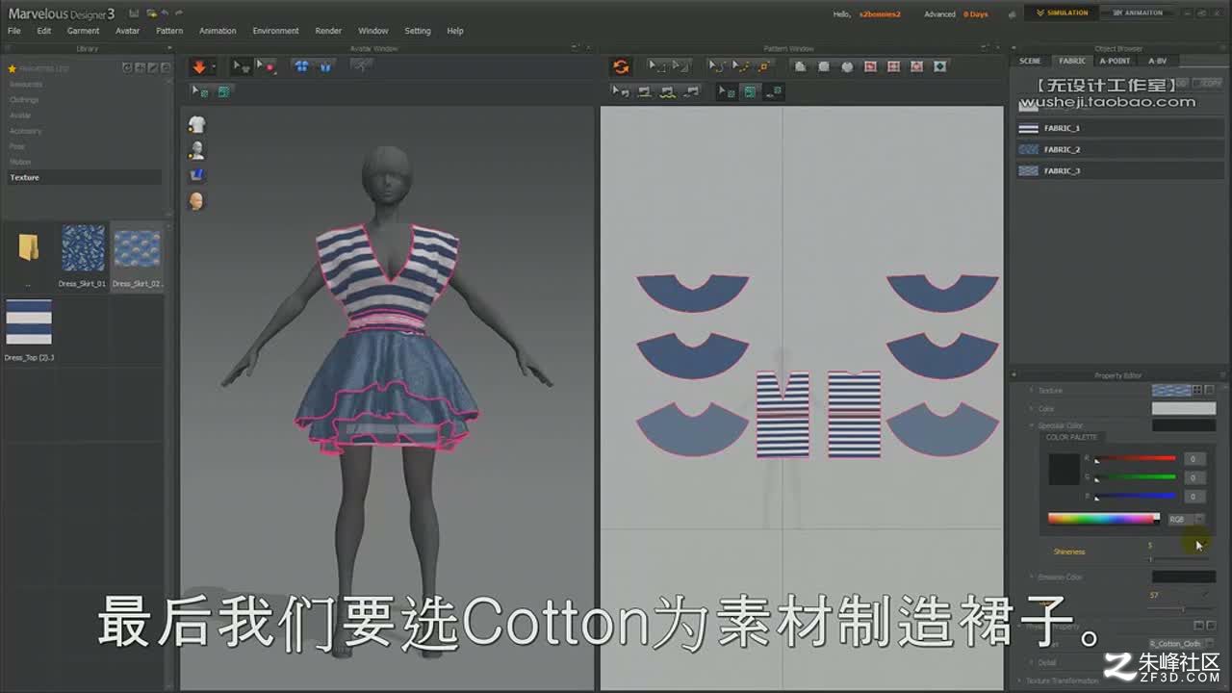Switch to the A-BV tab
This screenshot has width=1232, height=693.
(1157, 61)
